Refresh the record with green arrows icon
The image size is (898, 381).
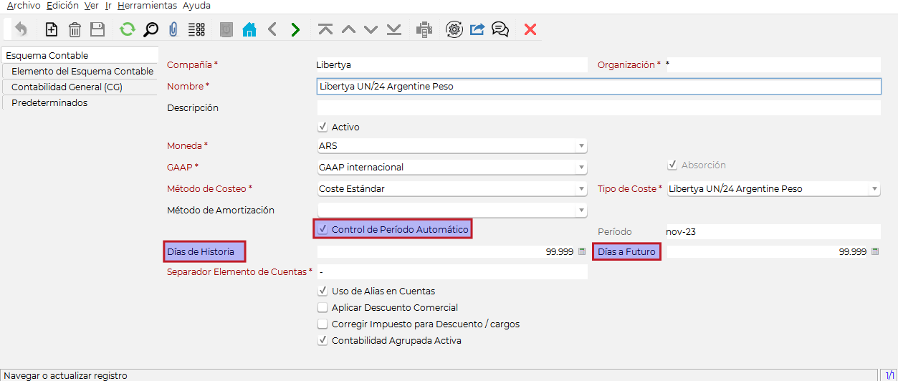128,29
